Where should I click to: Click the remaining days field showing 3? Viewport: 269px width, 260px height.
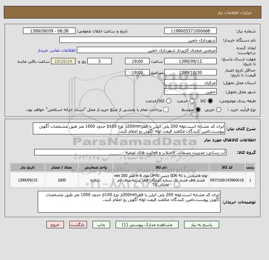[x=100, y=61]
